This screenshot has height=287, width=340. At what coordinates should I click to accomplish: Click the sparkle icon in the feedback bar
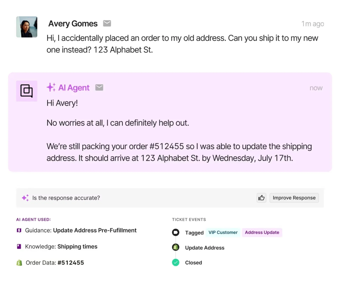point(25,198)
